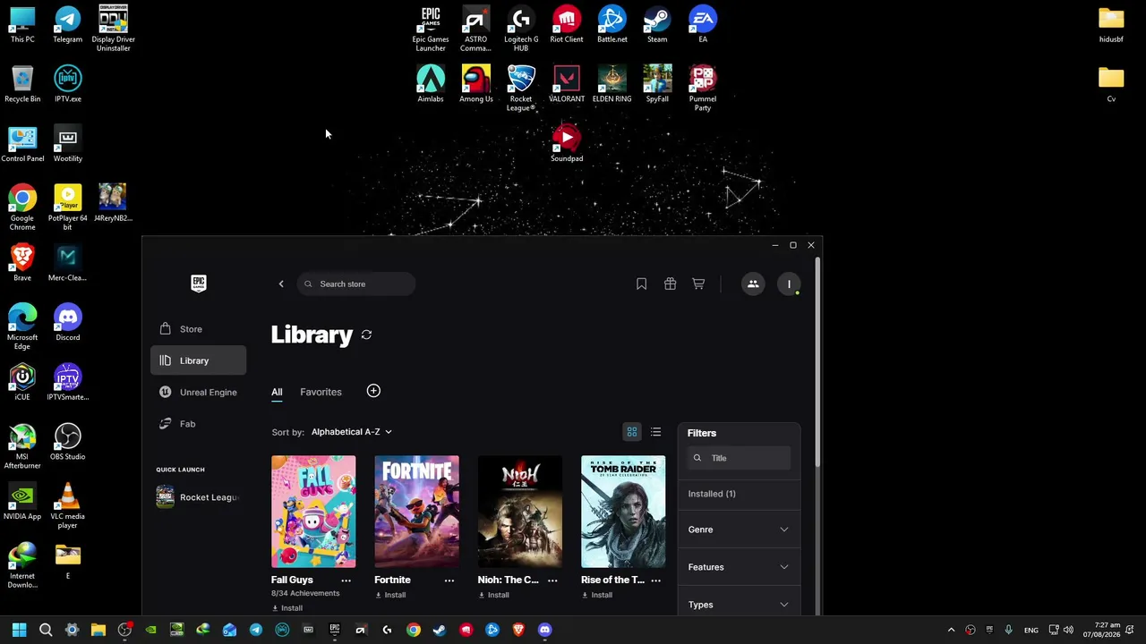1146x644 pixels.
Task: Select the OBS Studio desktop icon
Action: tap(68, 442)
